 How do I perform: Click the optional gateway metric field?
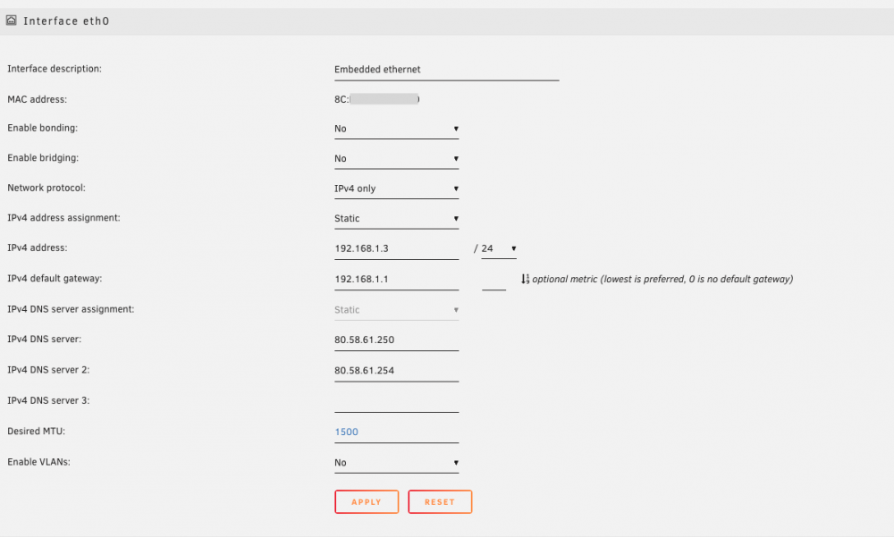click(493, 280)
